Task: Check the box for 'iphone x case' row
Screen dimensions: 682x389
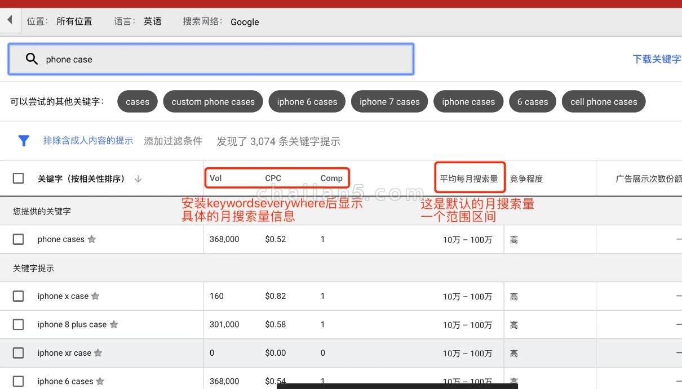Action: point(19,296)
